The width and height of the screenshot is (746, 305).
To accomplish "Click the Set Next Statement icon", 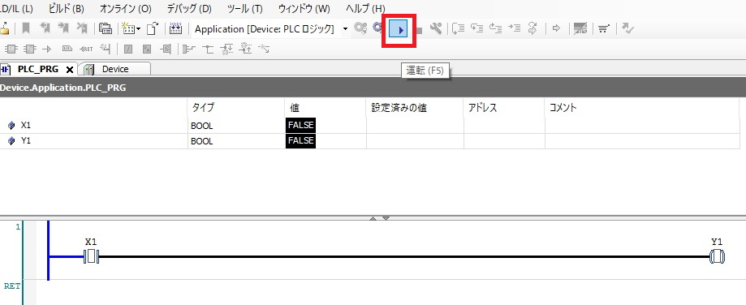I will tap(533, 29).
